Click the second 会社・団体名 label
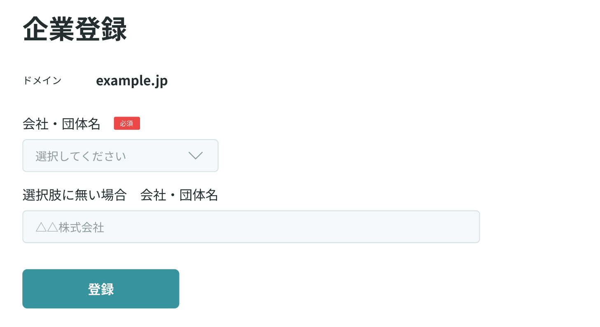Image resolution: width=600 pixels, height=327 pixels. point(180,195)
